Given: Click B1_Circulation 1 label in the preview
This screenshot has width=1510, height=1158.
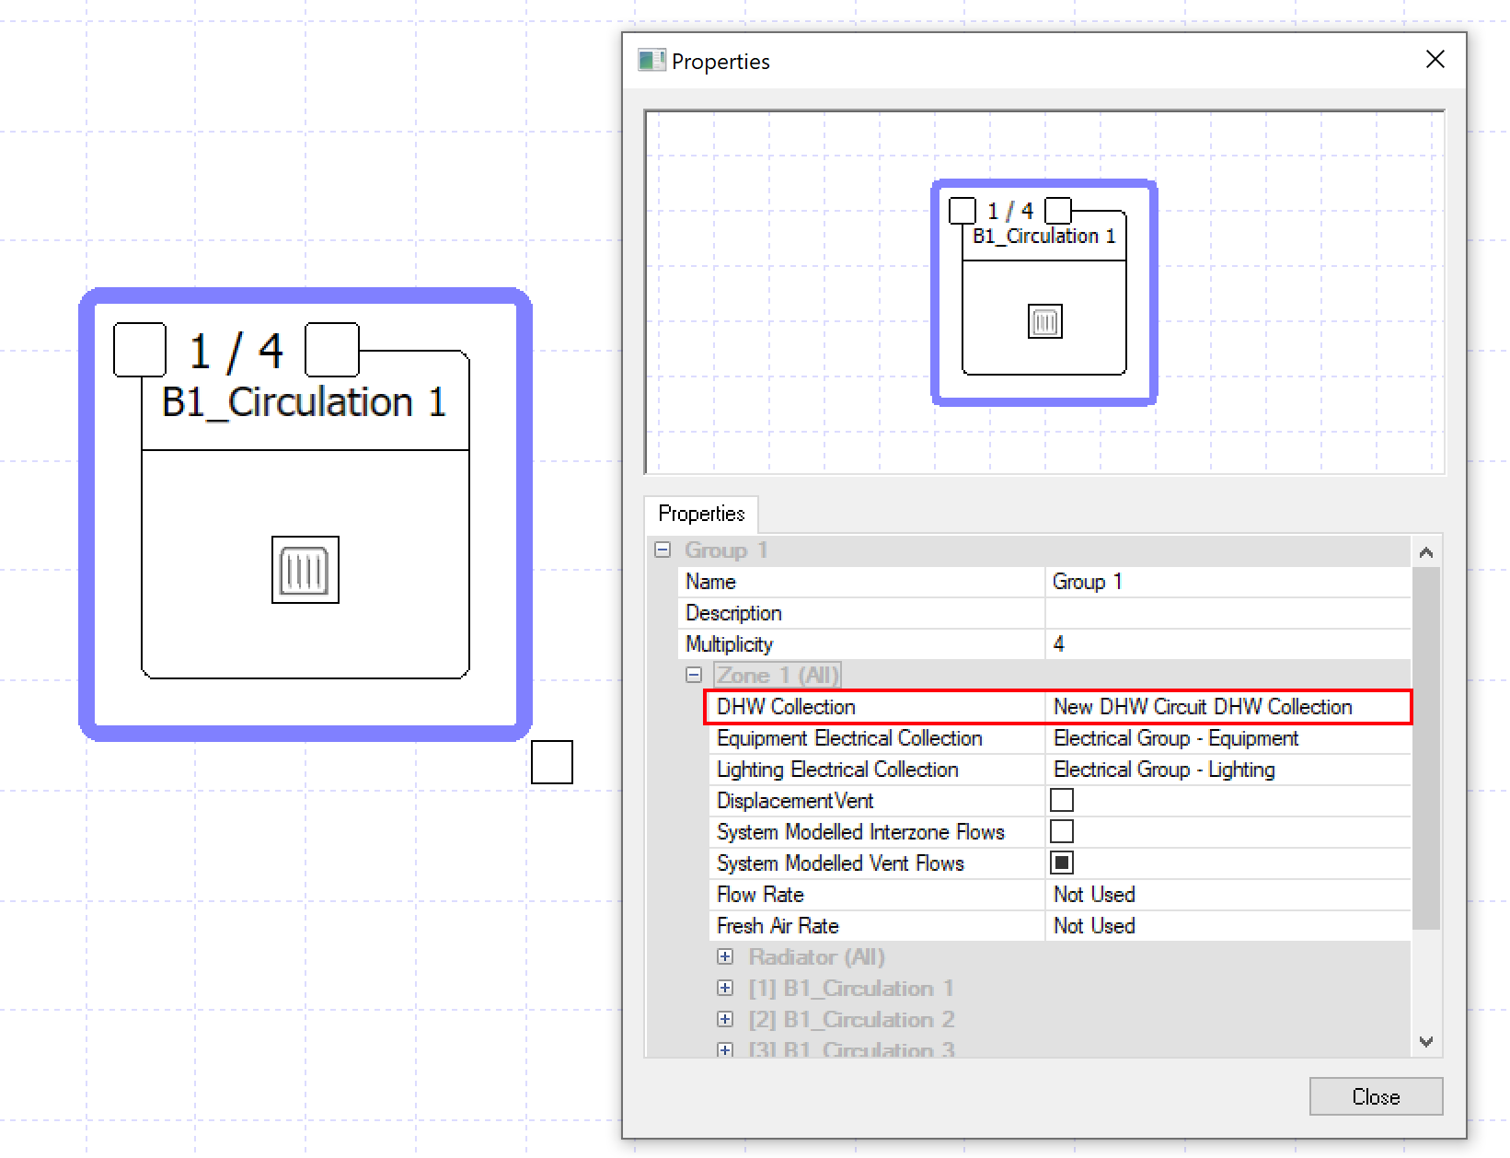Looking at the screenshot, I should [x=1044, y=237].
